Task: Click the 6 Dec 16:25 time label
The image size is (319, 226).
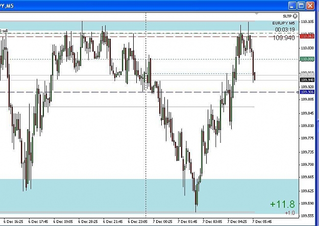Action: (x=13, y=221)
